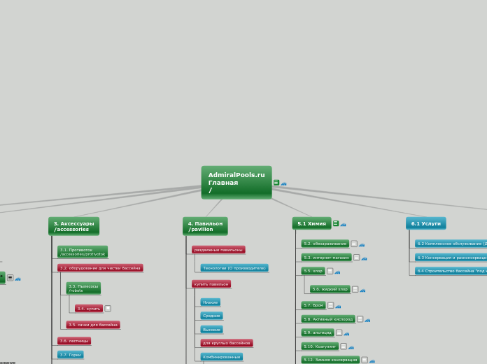This screenshot has width=487, height=364.
Task: Click the купить павильон node
Action: pos(211,284)
